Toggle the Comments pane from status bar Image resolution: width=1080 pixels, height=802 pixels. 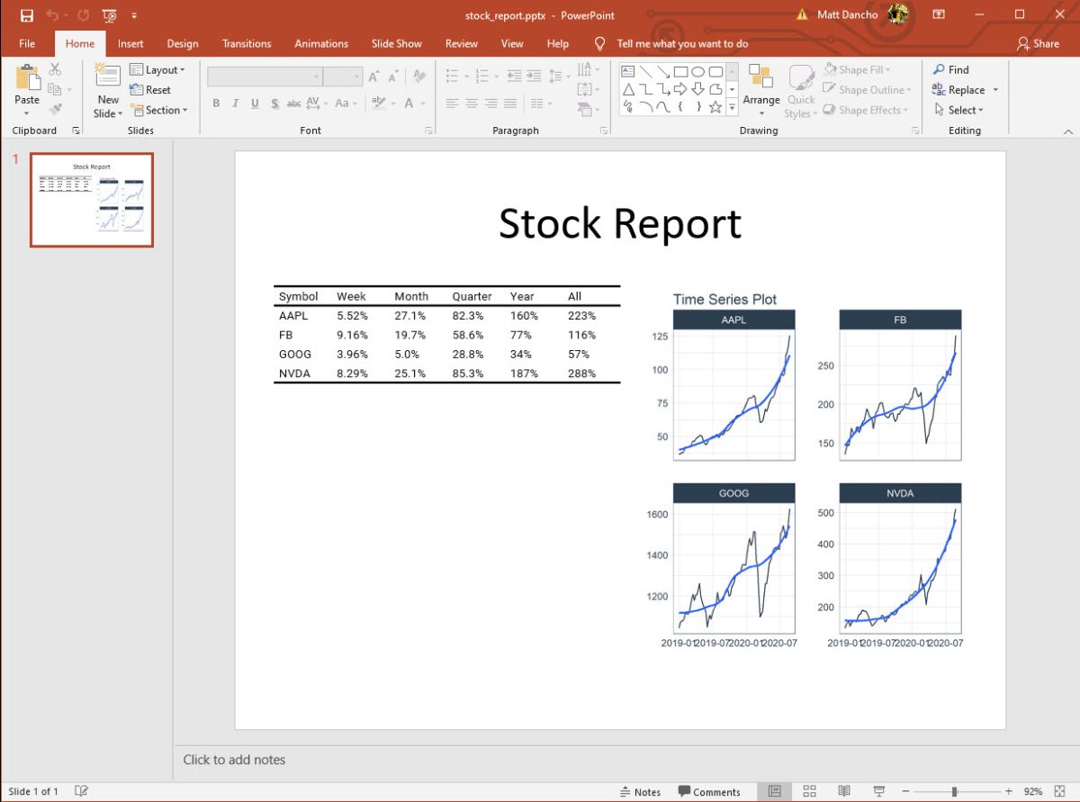click(x=709, y=792)
